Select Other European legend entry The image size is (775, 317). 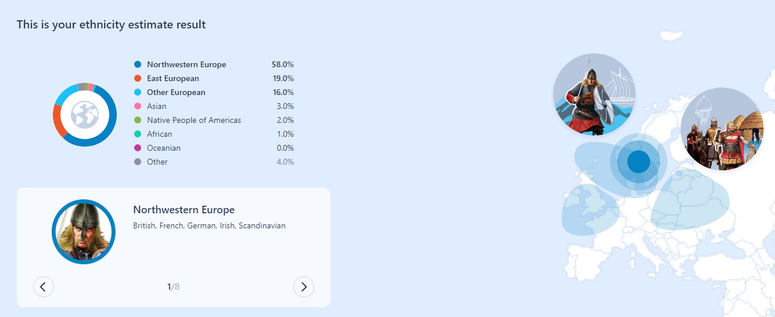(x=176, y=92)
